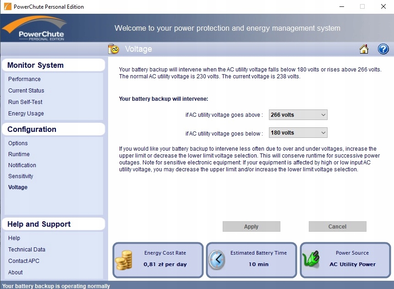Click the 'Voltage' page heading text
The height and width of the screenshot is (289, 394).
[x=138, y=49]
